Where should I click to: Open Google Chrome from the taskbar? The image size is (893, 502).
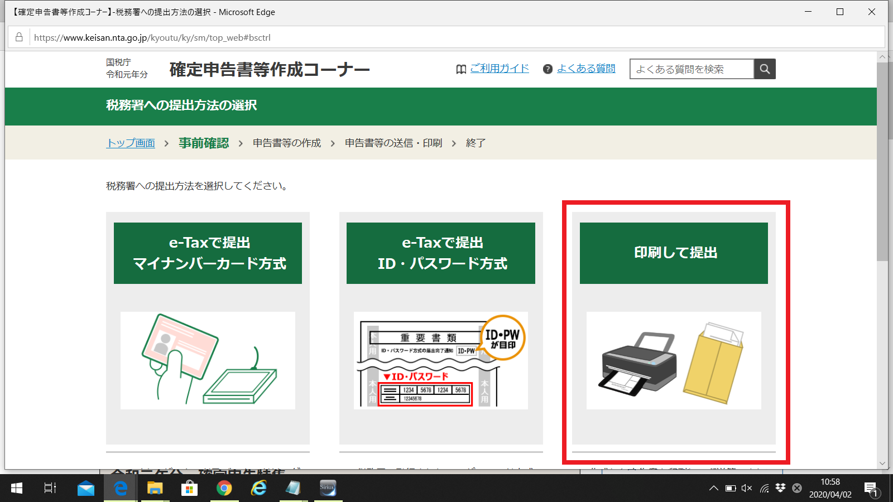[224, 488]
